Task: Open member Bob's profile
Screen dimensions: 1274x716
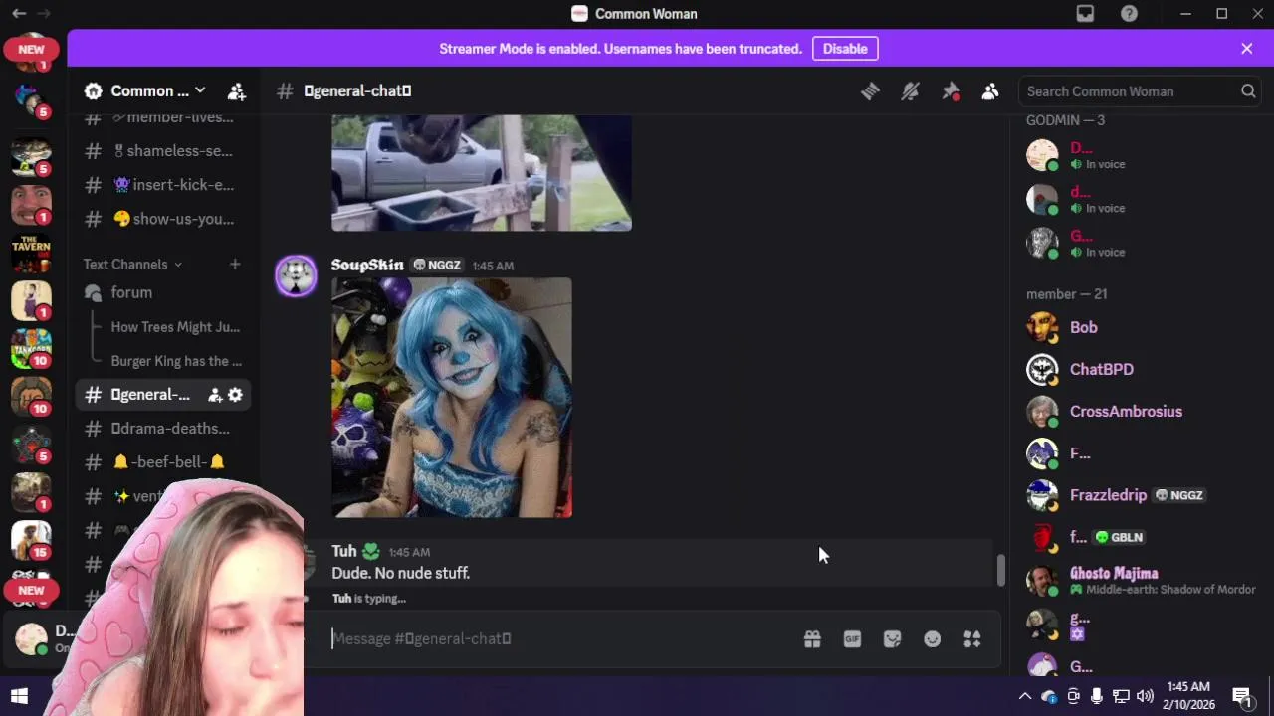Action: pos(1139,327)
